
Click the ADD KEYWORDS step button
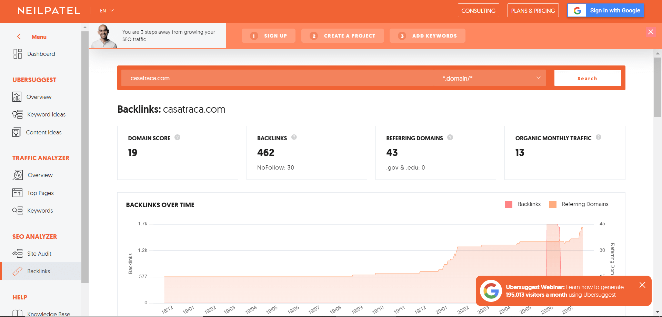click(x=428, y=36)
